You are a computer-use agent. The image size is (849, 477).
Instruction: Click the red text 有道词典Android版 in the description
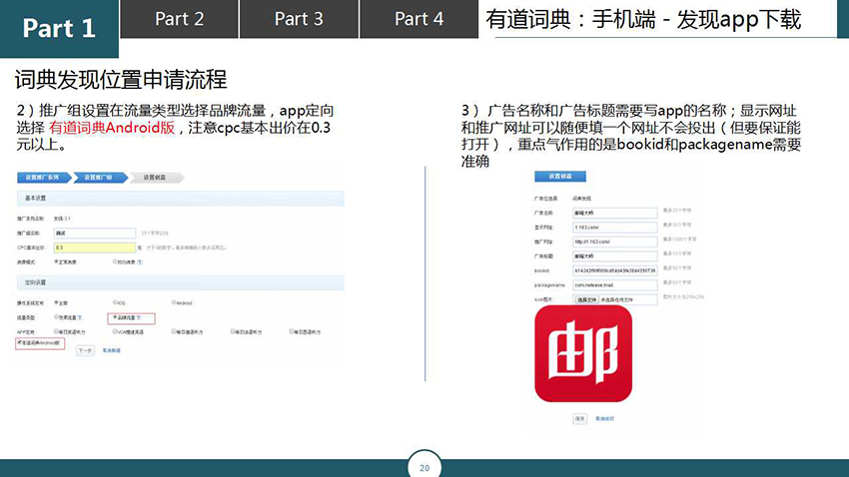[112, 128]
